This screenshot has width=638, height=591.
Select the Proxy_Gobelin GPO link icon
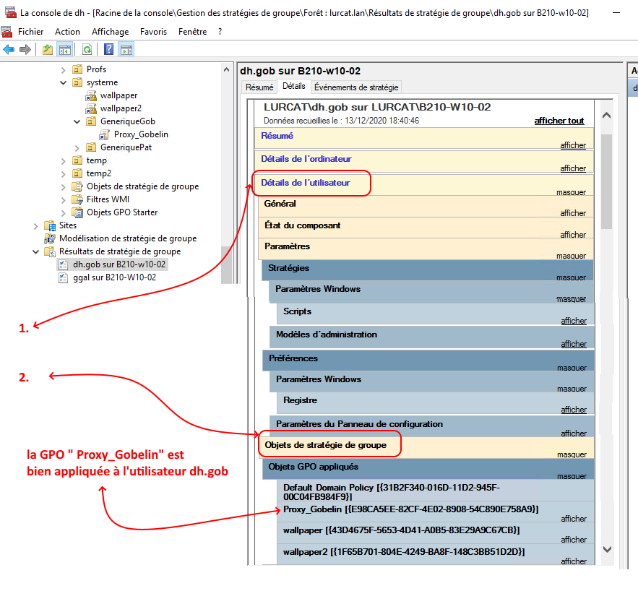[105, 134]
